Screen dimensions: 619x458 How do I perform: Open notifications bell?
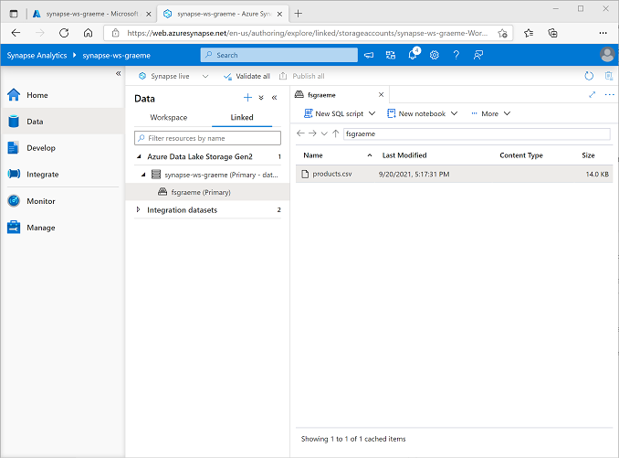413,54
